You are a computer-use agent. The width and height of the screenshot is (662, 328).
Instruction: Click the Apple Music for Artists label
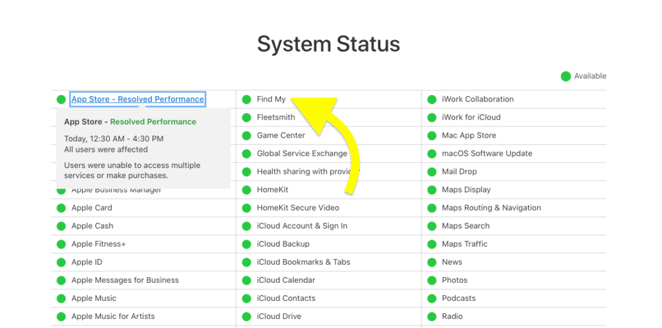pyautogui.click(x=113, y=316)
